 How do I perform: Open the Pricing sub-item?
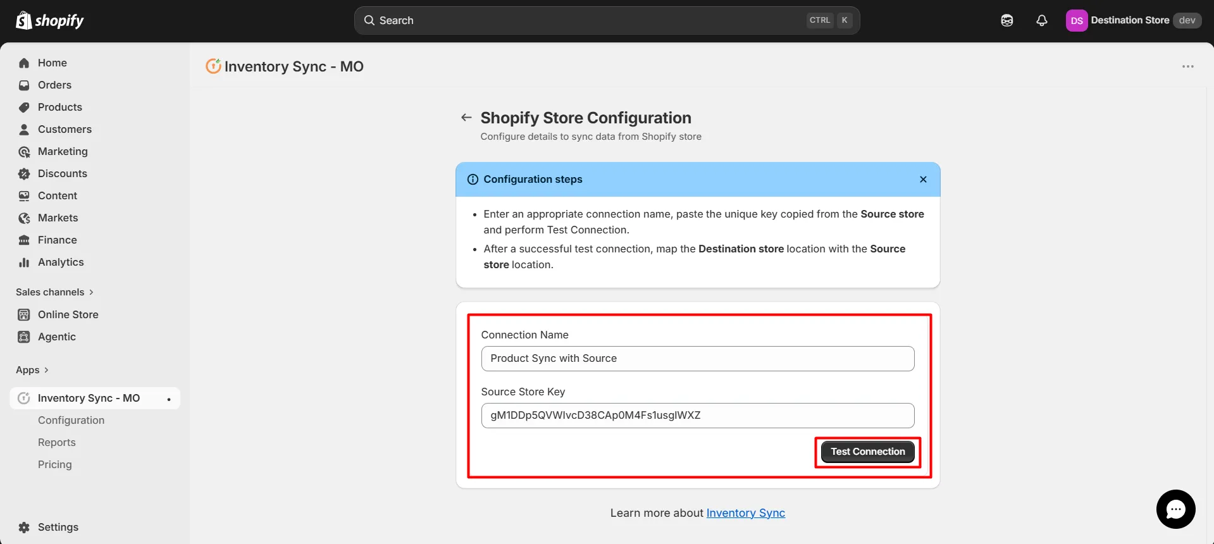[55, 464]
